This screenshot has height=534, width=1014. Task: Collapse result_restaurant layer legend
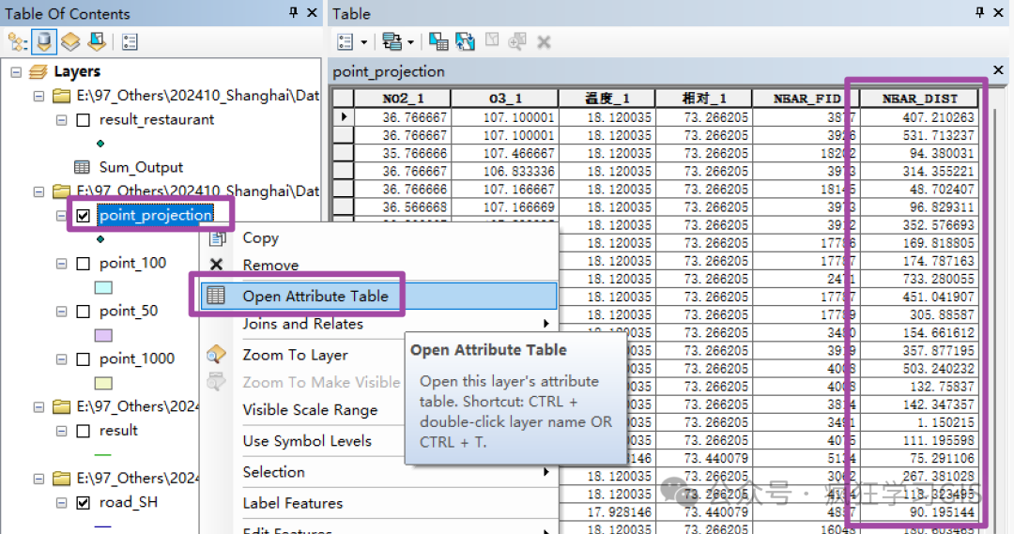pos(61,119)
